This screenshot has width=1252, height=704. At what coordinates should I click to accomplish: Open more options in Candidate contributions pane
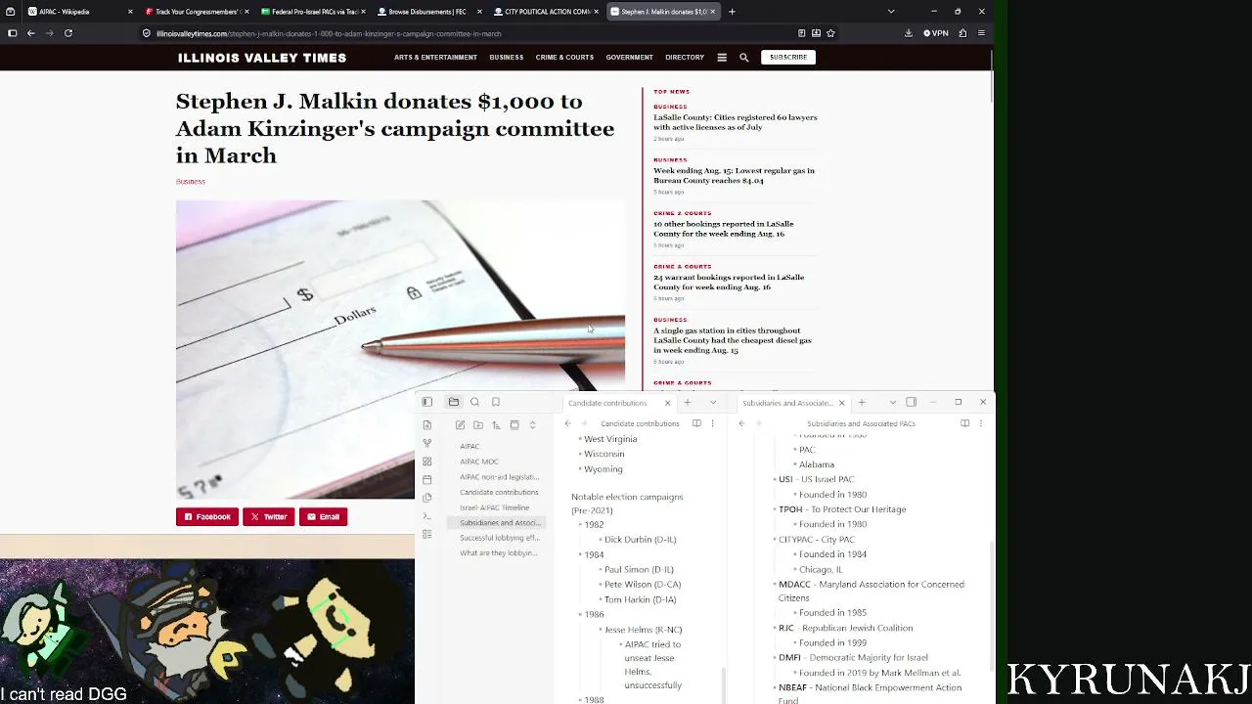712,423
